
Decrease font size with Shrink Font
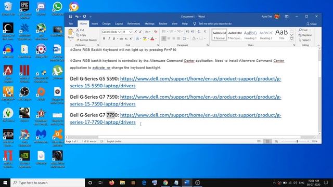(x=140, y=32)
